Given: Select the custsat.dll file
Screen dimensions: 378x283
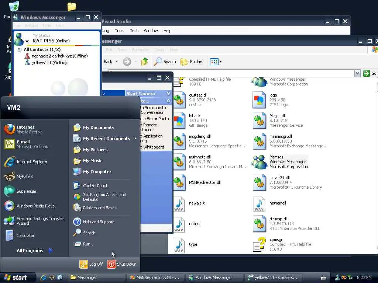Looking at the screenshot, I should (194, 100).
